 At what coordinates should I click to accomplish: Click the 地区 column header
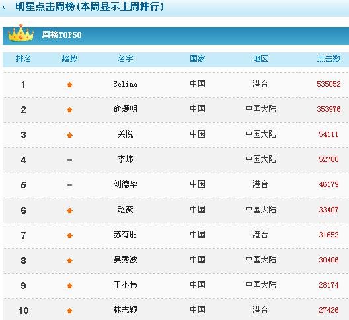(260, 59)
